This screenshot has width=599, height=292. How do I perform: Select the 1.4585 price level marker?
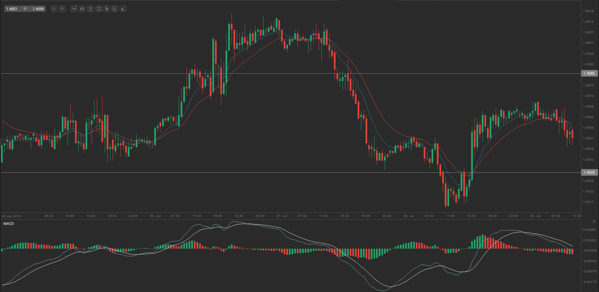click(589, 73)
